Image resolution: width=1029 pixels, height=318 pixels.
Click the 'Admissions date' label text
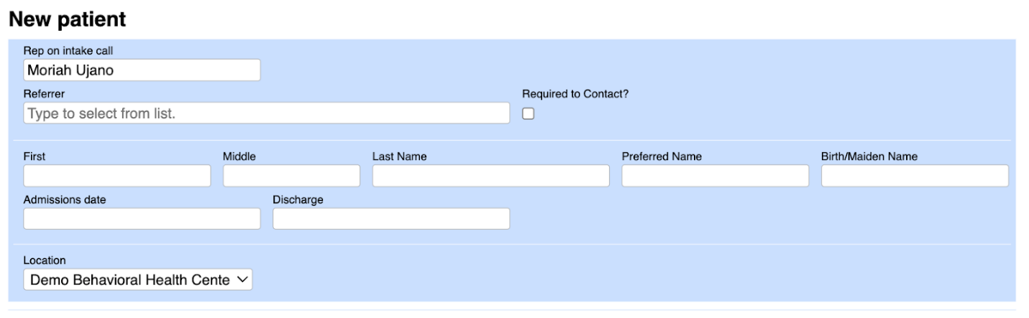point(65,200)
